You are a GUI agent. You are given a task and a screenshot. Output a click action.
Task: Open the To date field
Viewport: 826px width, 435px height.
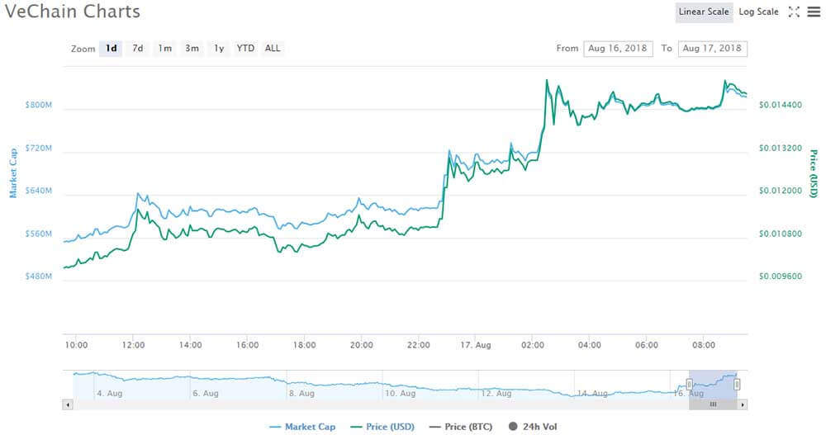pos(712,49)
